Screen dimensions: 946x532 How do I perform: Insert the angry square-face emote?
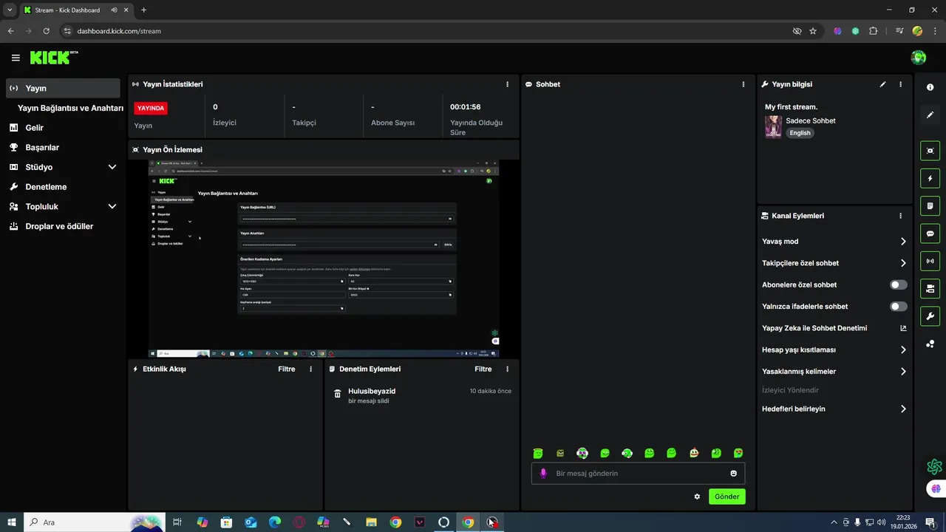[560, 453]
